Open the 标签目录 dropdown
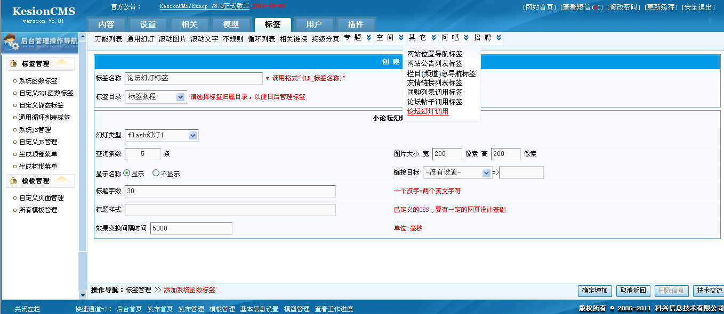This screenshot has height=314, width=724. click(180, 97)
